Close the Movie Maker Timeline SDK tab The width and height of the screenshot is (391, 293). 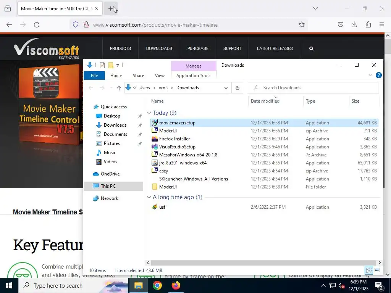96,9
